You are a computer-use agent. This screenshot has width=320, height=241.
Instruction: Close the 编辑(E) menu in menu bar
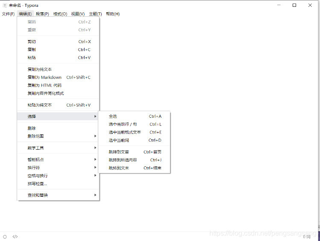(x=25, y=14)
